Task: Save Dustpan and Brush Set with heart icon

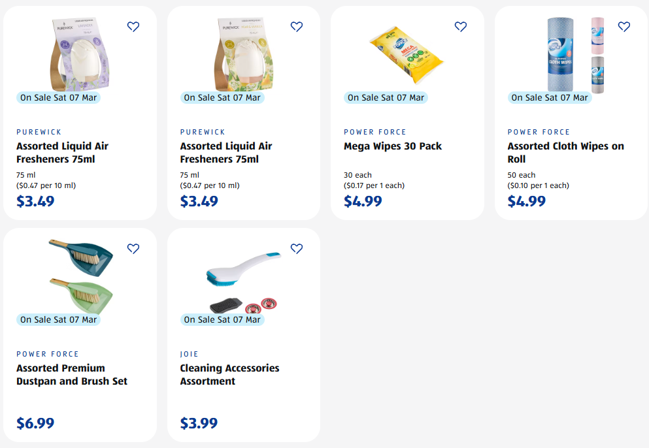Action: [133, 249]
